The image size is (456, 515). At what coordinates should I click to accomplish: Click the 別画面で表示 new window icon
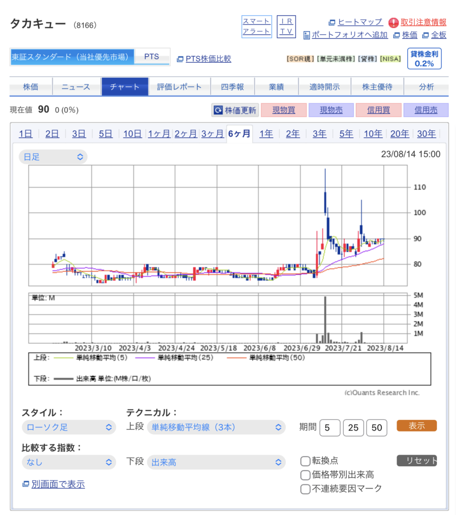coord(26,484)
